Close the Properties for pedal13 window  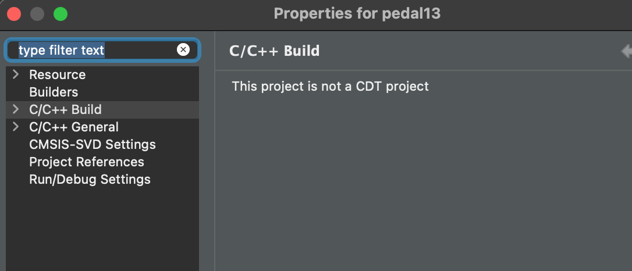[14, 14]
